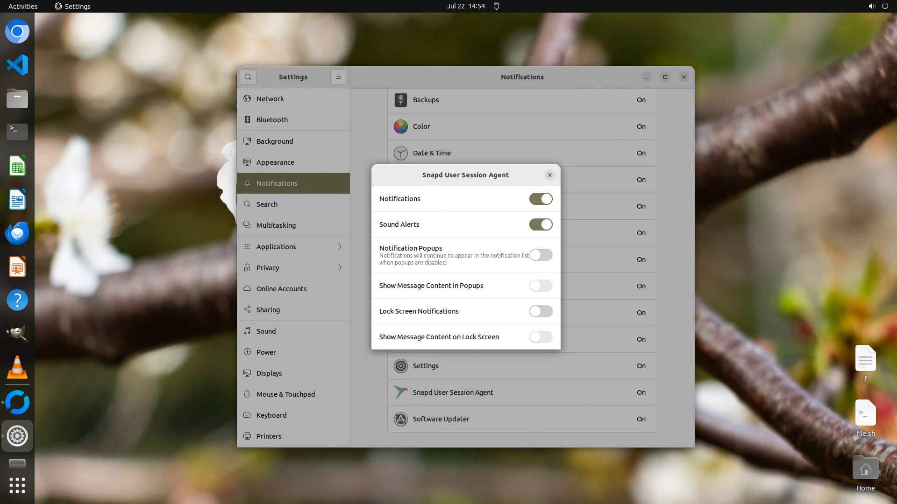Open Thunderbird from the dock
The image size is (897, 504).
click(x=17, y=233)
